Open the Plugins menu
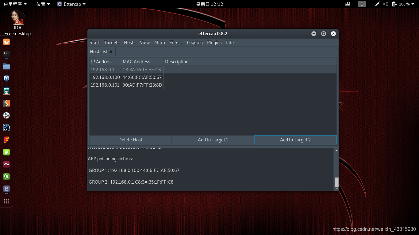Image resolution: width=419 pixels, height=235 pixels. pos(214,43)
